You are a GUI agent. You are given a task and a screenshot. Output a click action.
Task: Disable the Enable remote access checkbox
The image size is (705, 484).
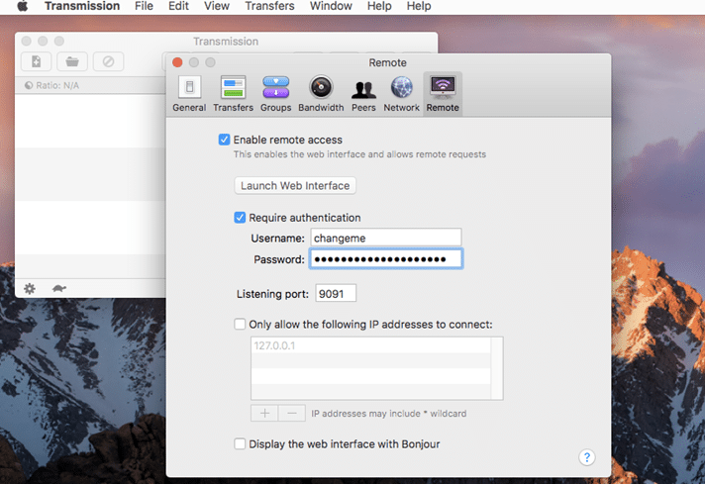pos(224,140)
